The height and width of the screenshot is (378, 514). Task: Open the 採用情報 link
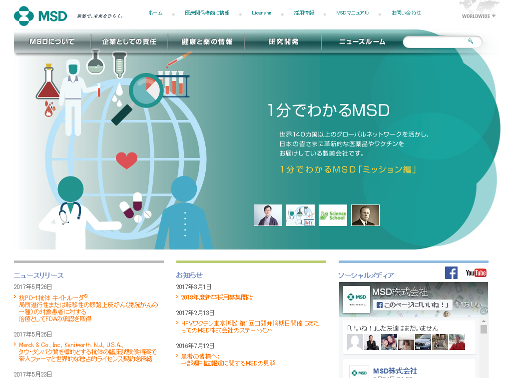click(304, 13)
